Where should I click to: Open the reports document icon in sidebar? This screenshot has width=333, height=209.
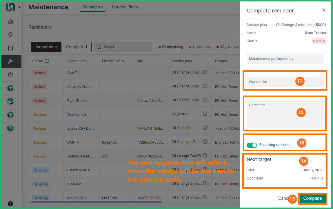(10, 48)
